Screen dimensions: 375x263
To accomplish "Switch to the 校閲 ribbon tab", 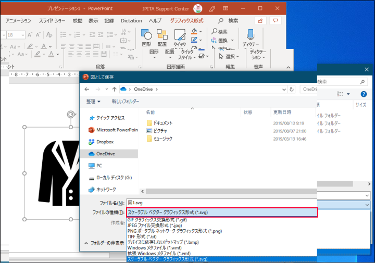I will [78, 21].
